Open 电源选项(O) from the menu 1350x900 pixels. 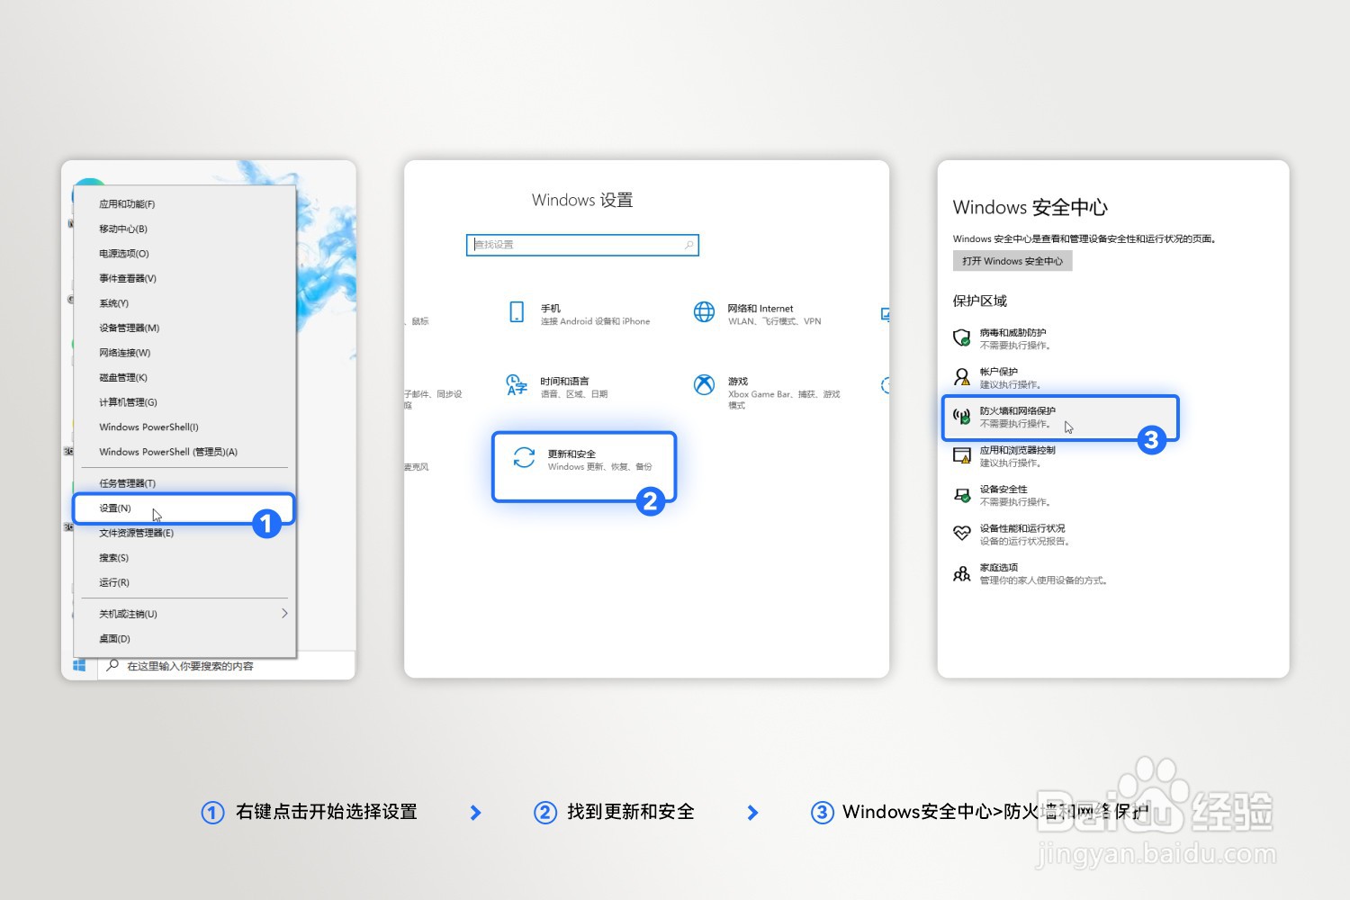(x=124, y=254)
